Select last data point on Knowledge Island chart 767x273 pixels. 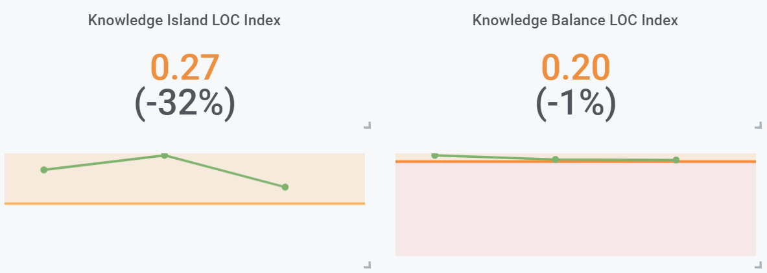(285, 187)
